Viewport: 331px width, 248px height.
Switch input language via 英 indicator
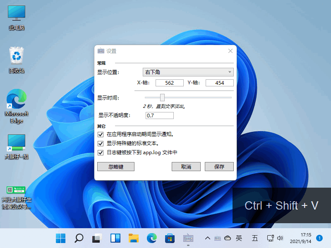pyautogui.click(x=239, y=238)
